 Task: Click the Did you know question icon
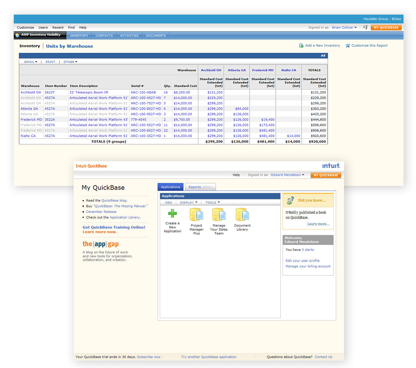coord(290,200)
